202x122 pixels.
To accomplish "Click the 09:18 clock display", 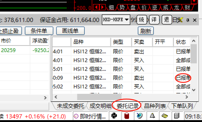I will [x=193, y=117].
